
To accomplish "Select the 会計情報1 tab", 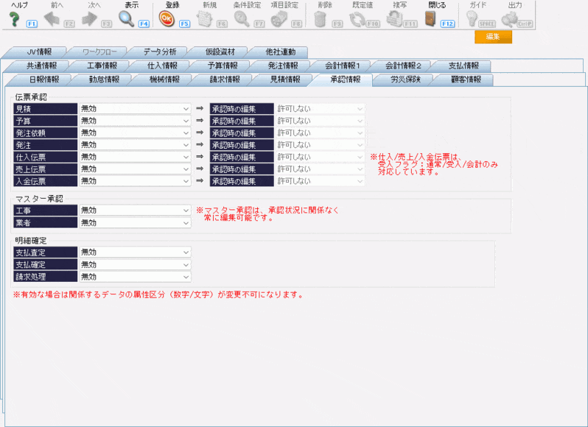I will 342,66.
